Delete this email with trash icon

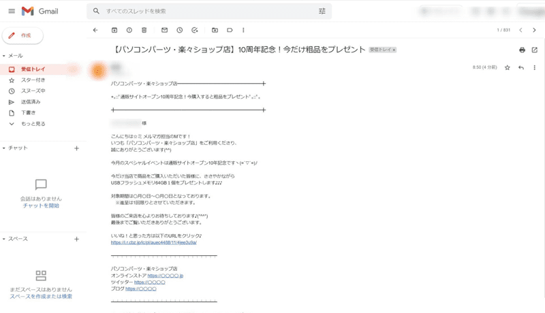coord(144,30)
